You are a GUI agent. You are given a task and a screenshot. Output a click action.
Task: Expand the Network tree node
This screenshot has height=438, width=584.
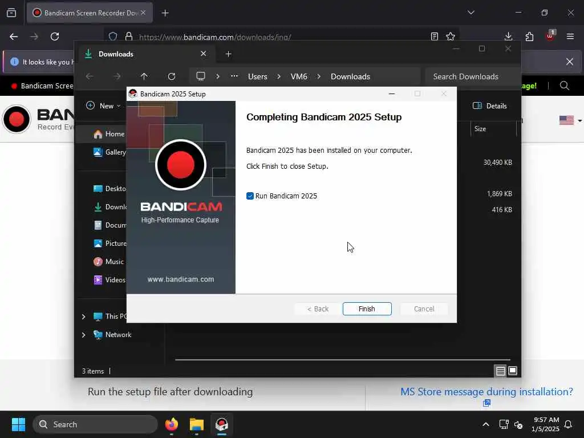(x=83, y=335)
